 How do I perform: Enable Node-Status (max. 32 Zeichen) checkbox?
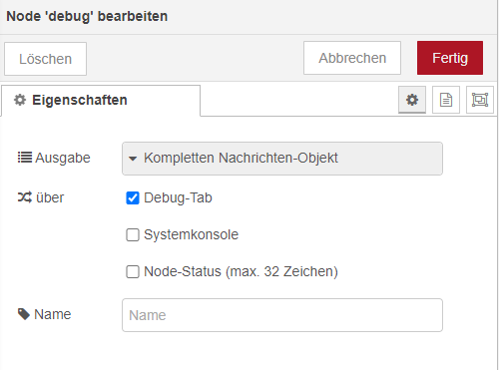133,271
